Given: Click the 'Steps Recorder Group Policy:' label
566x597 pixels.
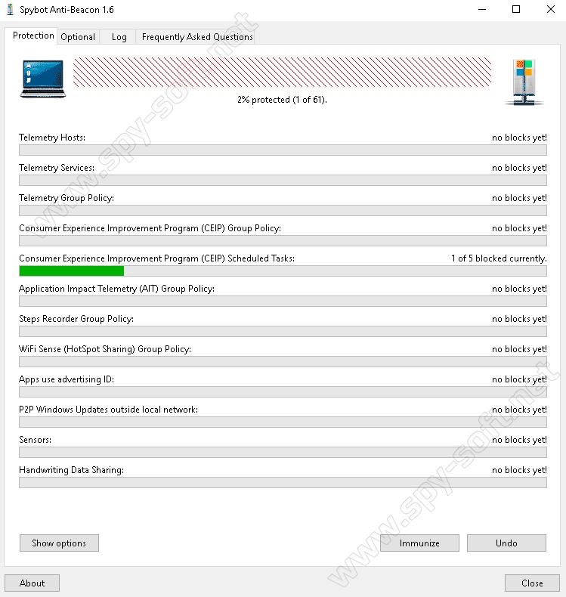Looking at the screenshot, I should tap(76, 319).
